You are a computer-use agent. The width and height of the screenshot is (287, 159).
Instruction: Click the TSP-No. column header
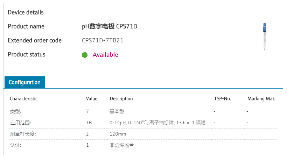click(x=222, y=99)
